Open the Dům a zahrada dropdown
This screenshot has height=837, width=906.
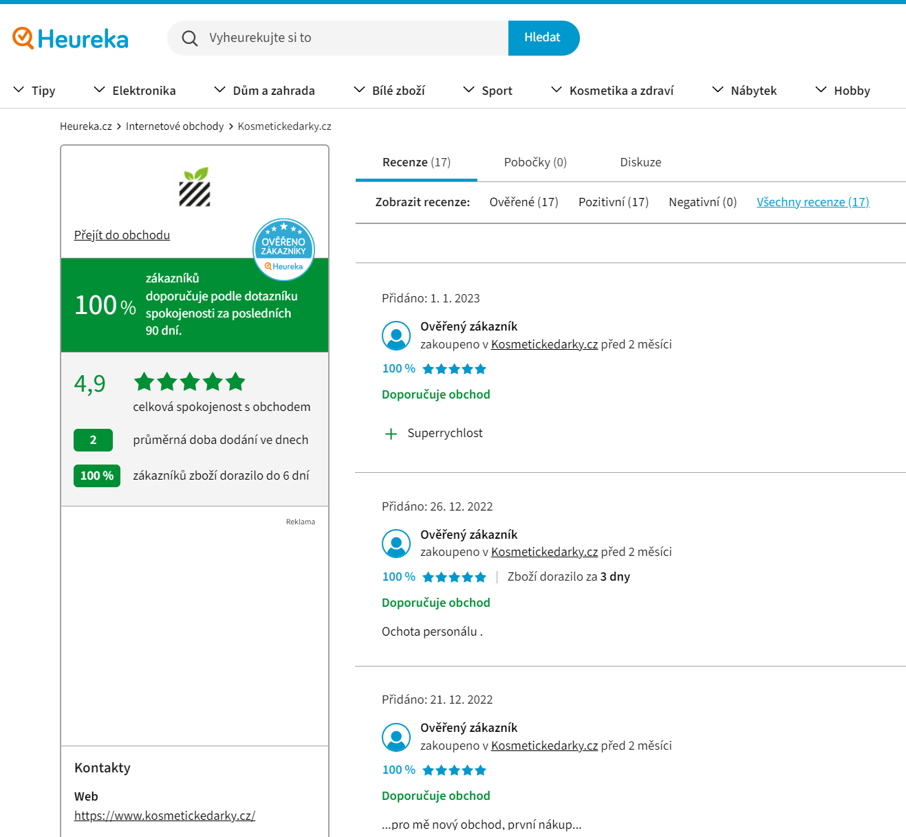click(264, 90)
